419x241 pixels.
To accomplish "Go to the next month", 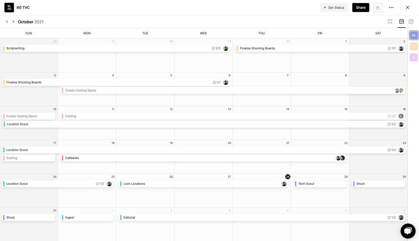I will click(13, 22).
